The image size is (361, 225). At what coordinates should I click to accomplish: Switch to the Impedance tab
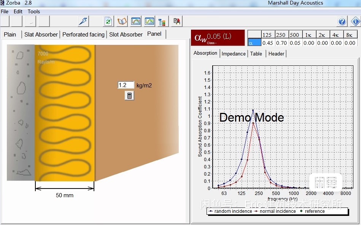234,54
